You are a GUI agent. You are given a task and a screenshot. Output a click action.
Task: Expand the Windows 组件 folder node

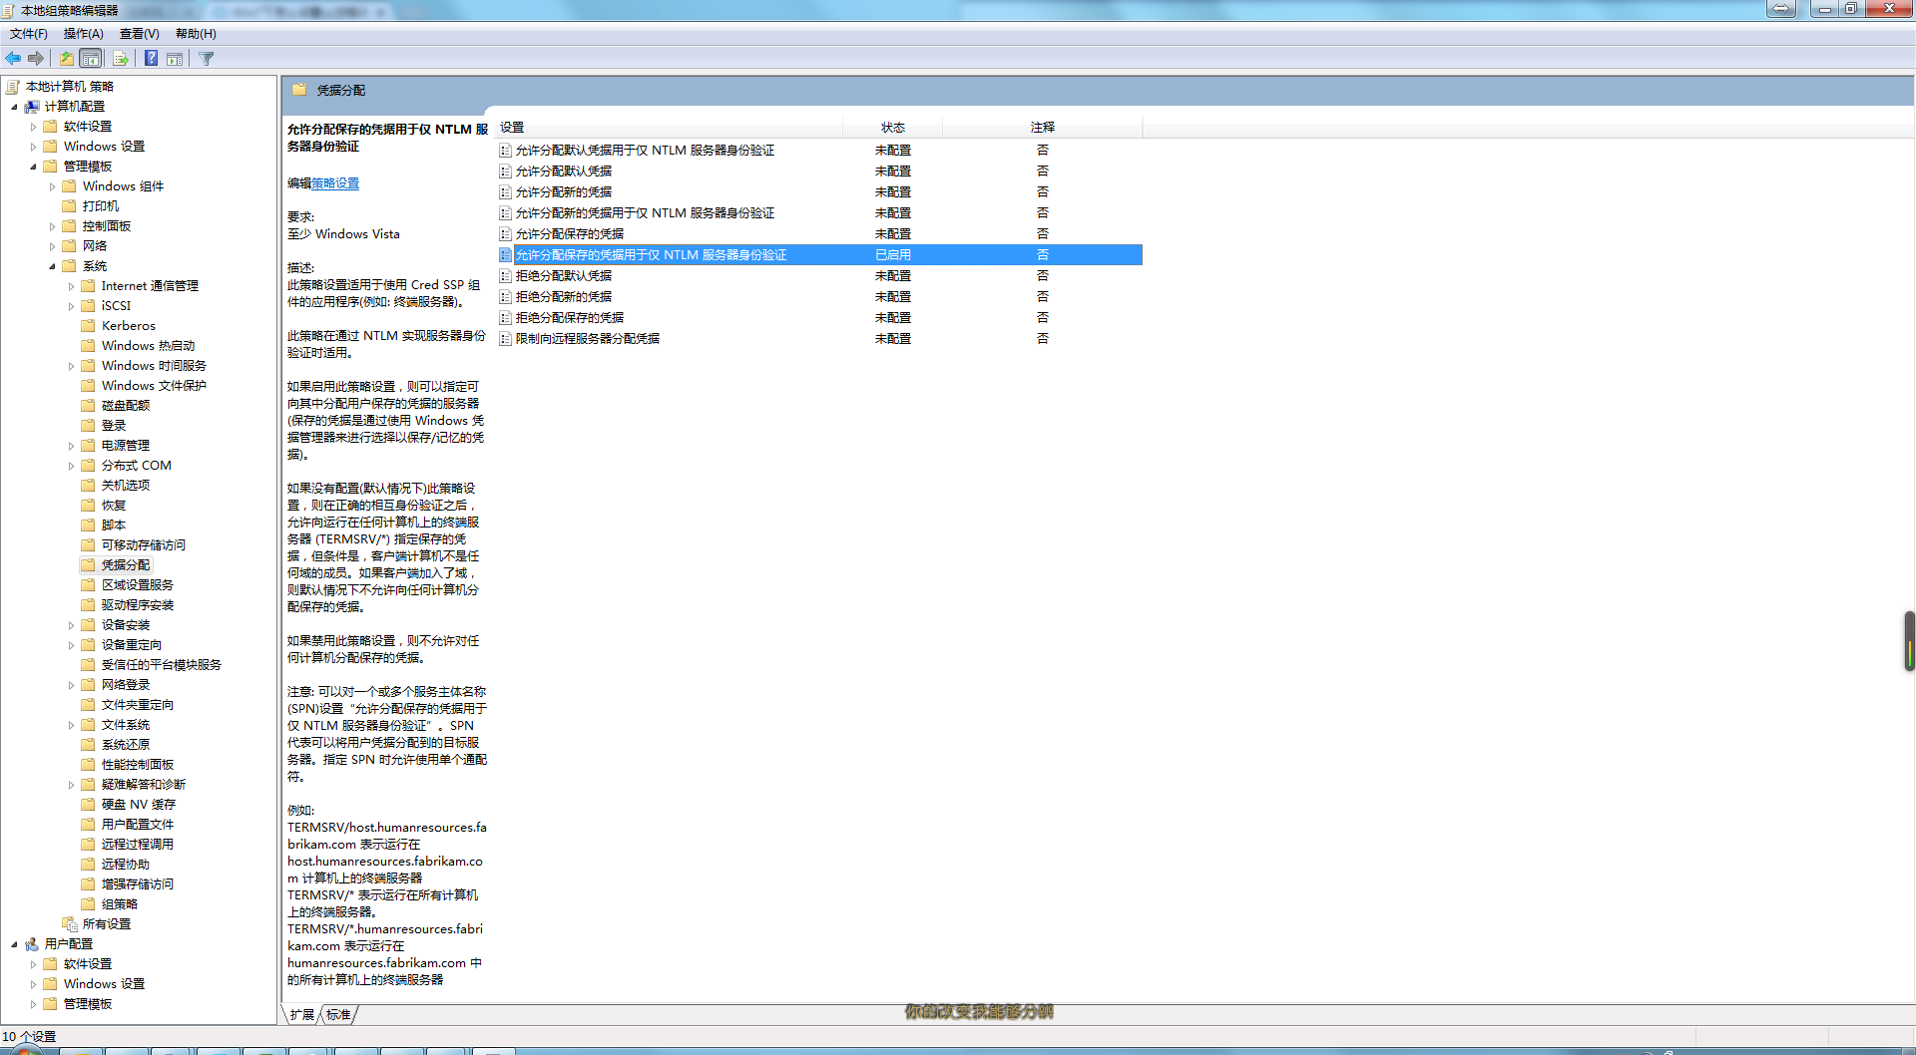point(52,186)
